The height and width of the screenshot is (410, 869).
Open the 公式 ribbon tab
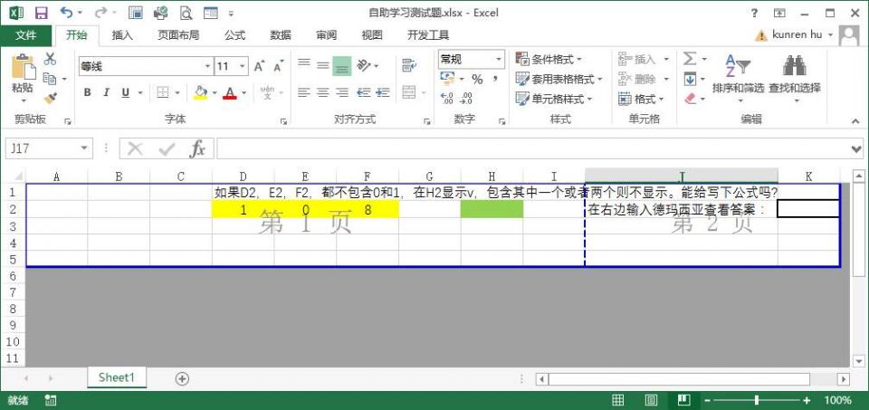(x=234, y=35)
